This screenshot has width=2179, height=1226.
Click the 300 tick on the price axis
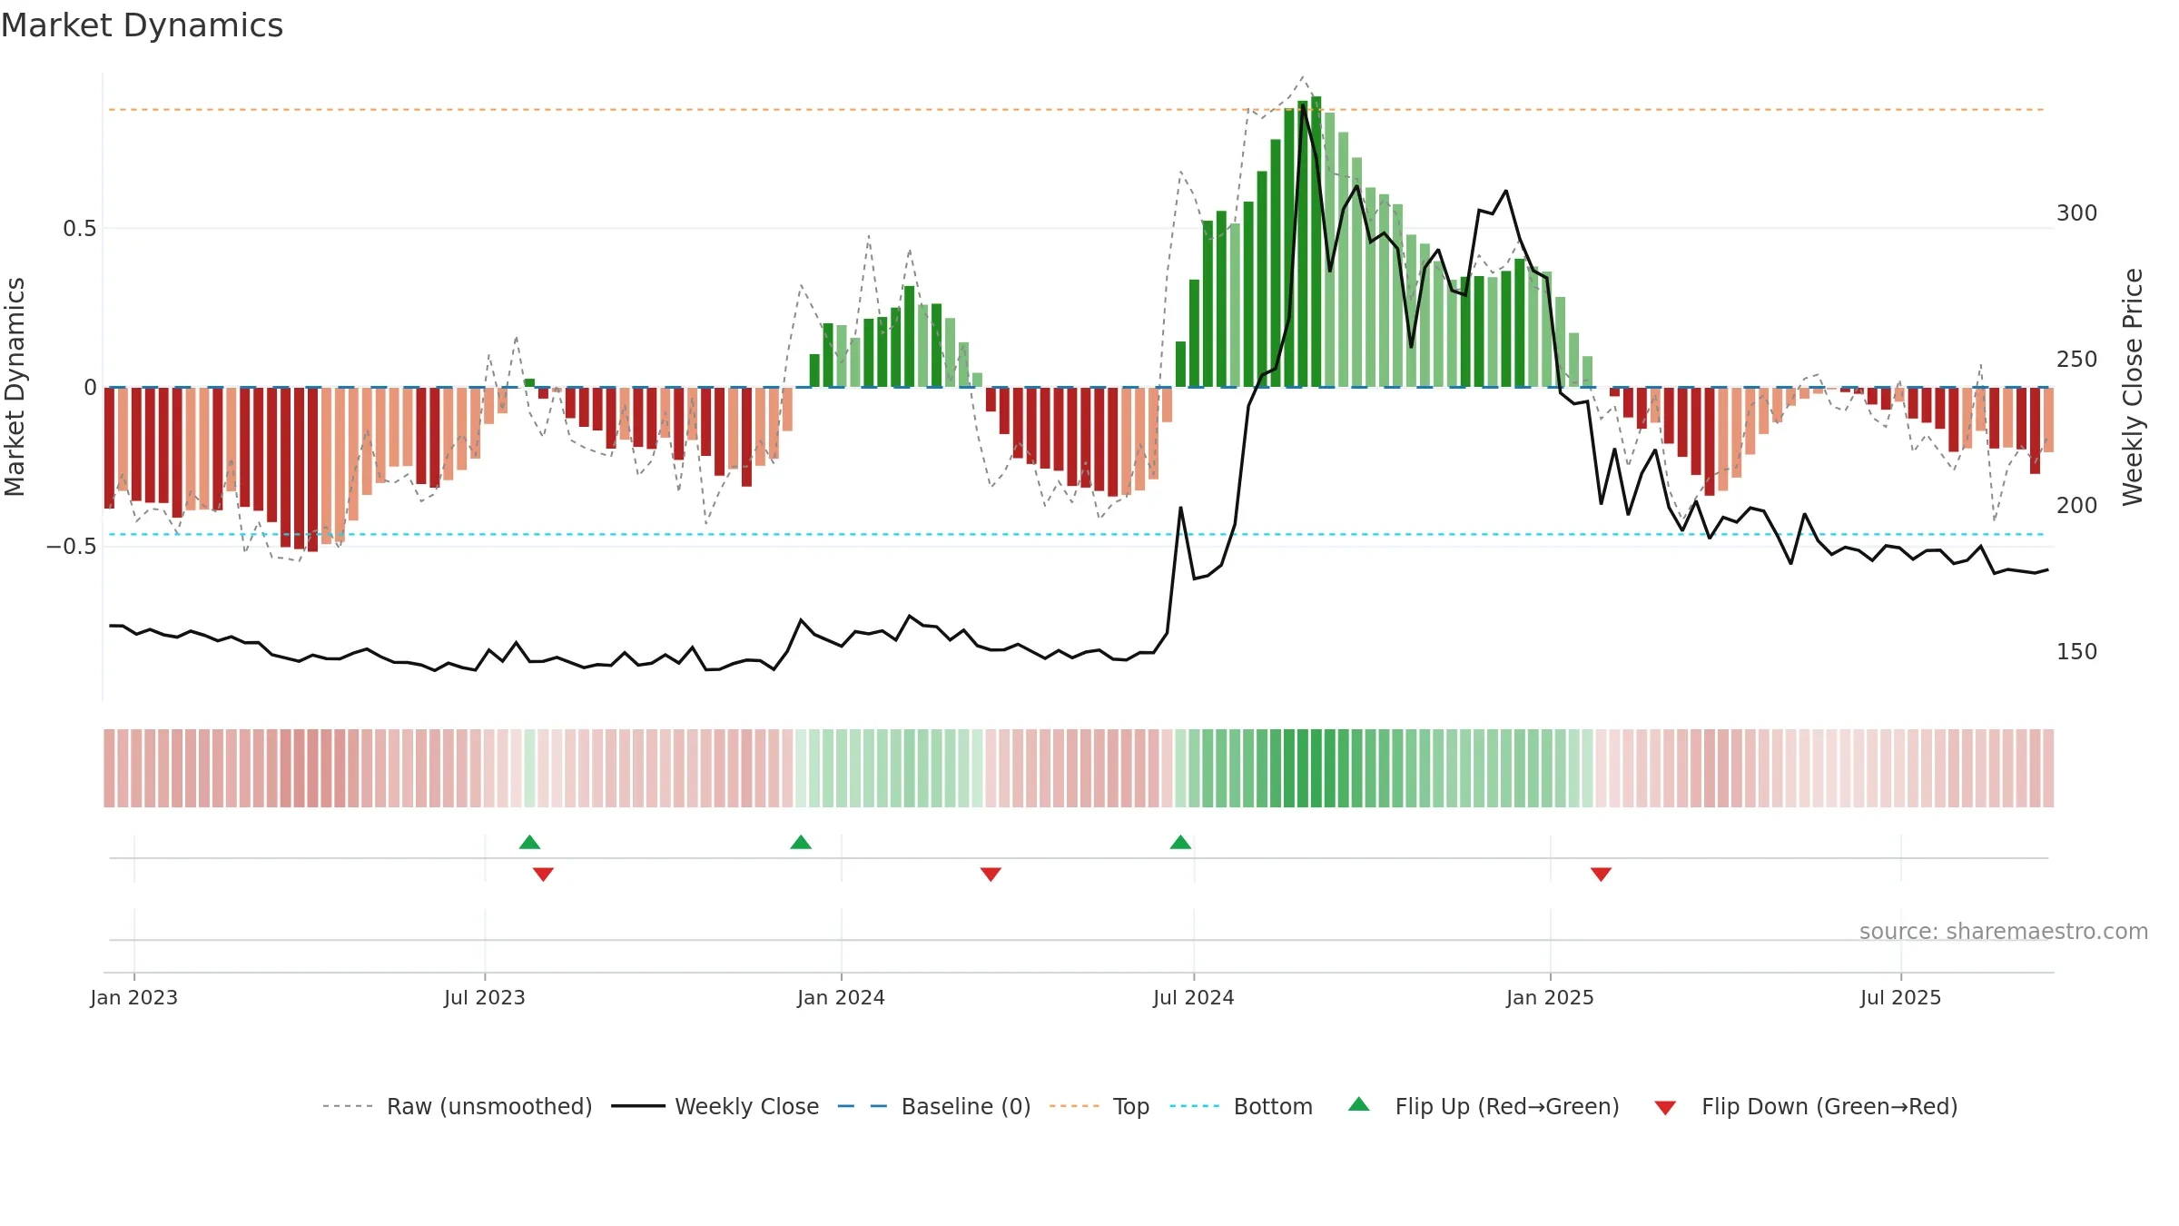[2077, 213]
